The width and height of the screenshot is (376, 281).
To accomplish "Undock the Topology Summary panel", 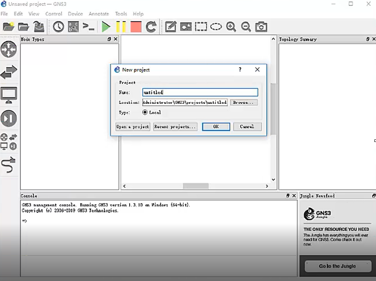I will pyautogui.click(x=368, y=39).
